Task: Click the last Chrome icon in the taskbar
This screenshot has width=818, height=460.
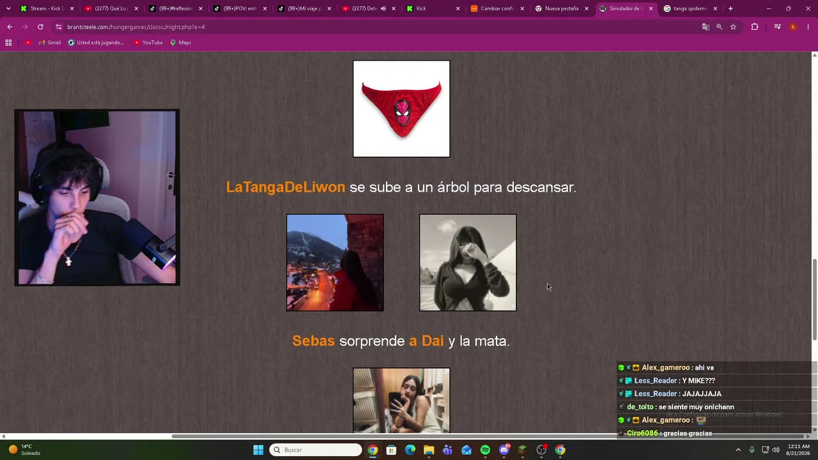Action: 560,450
